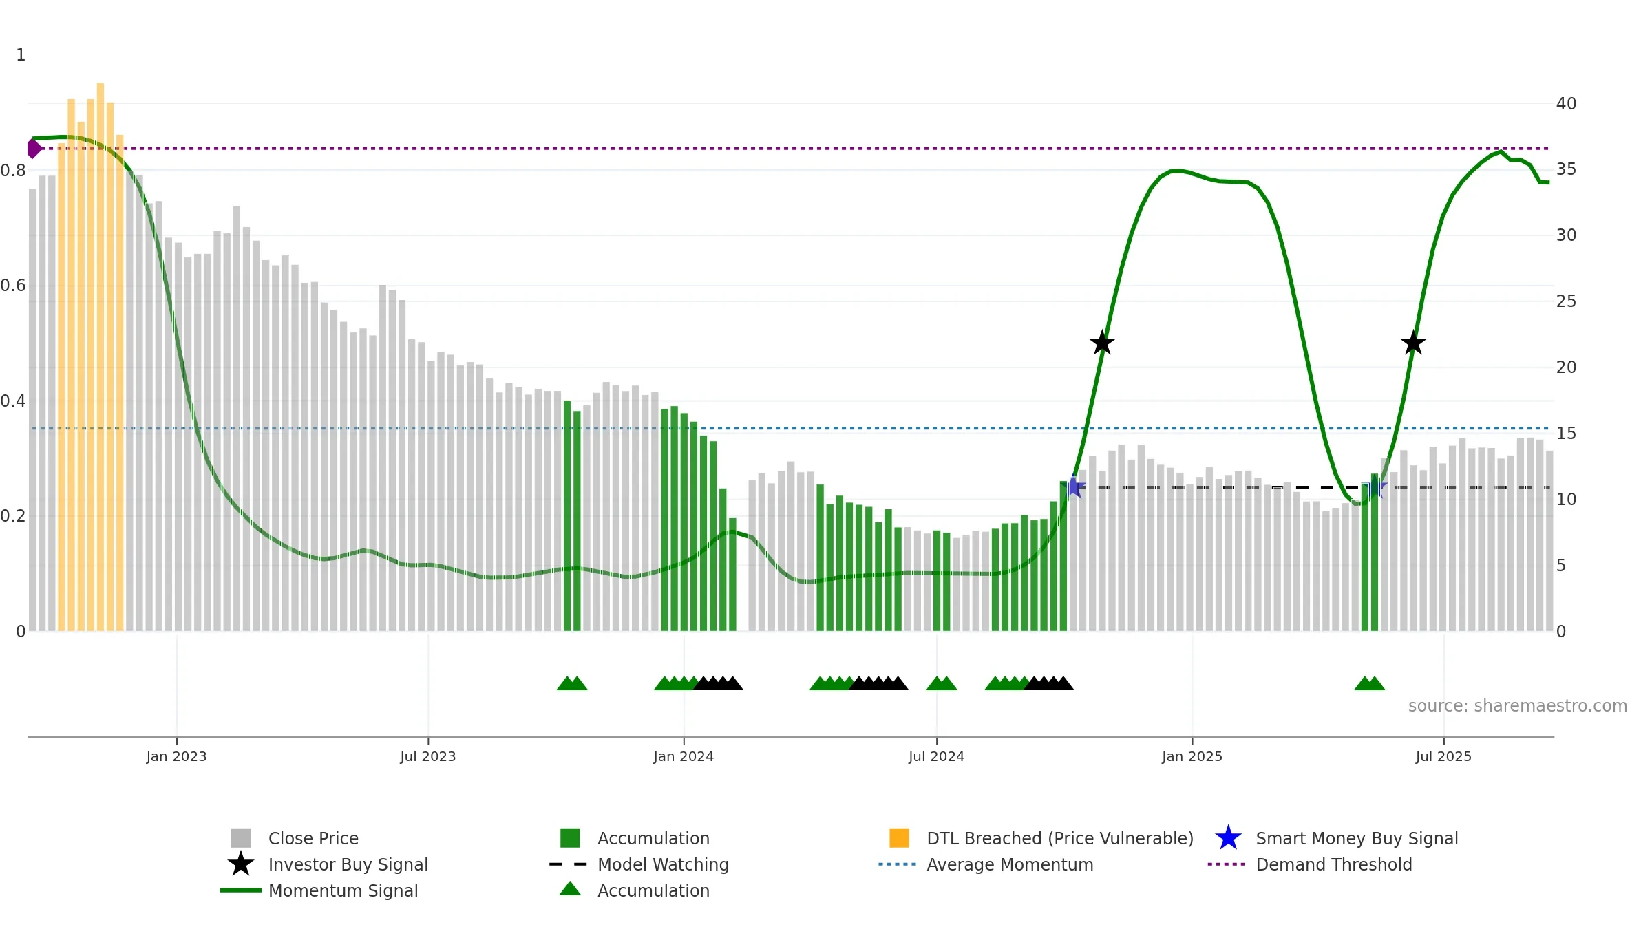The image size is (1652, 929).
Task: Click the tallest orange DTL Breached bar
Action: (x=100, y=356)
